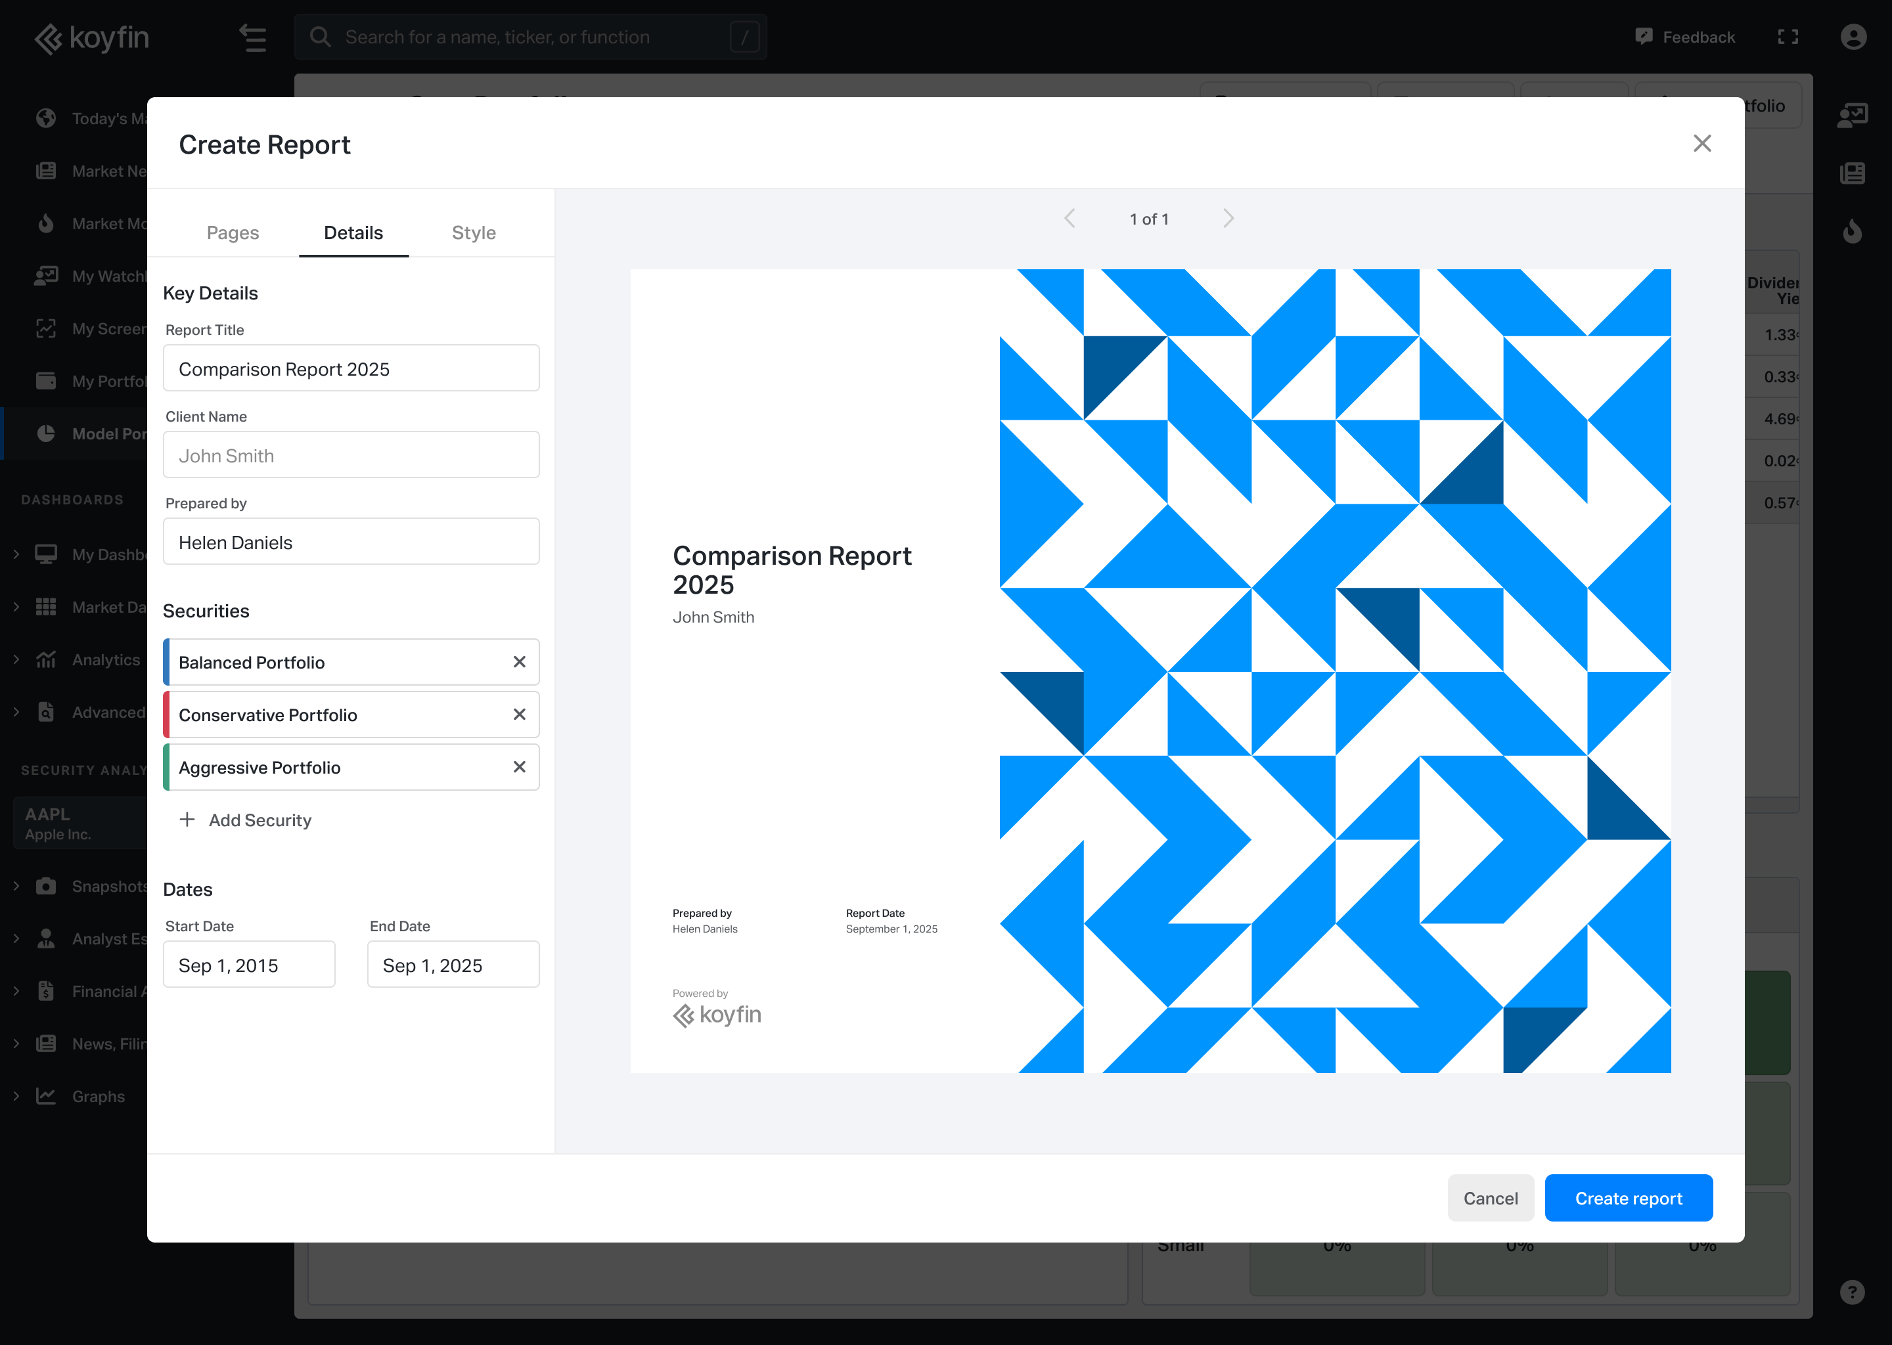
Task: Open the End Date picker
Action: 453,965
